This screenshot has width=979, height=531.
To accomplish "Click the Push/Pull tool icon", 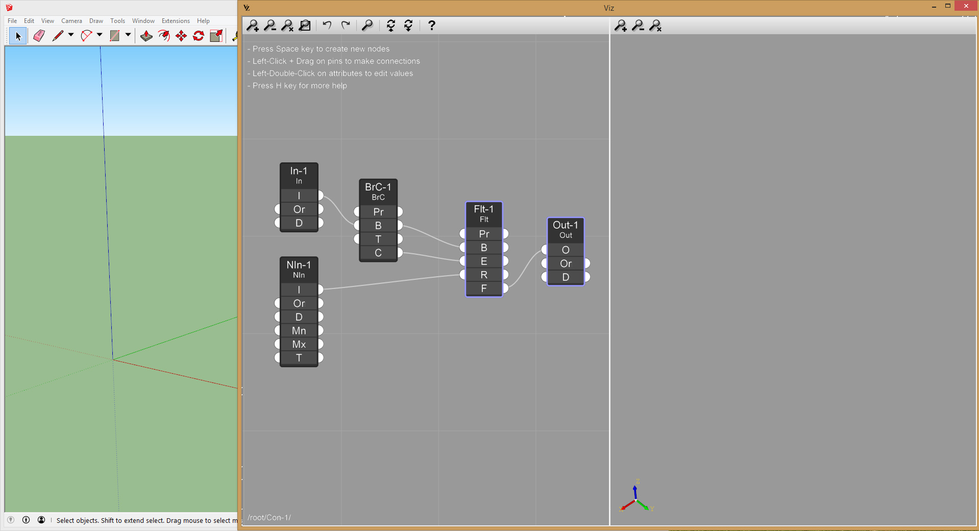I will click(146, 36).
